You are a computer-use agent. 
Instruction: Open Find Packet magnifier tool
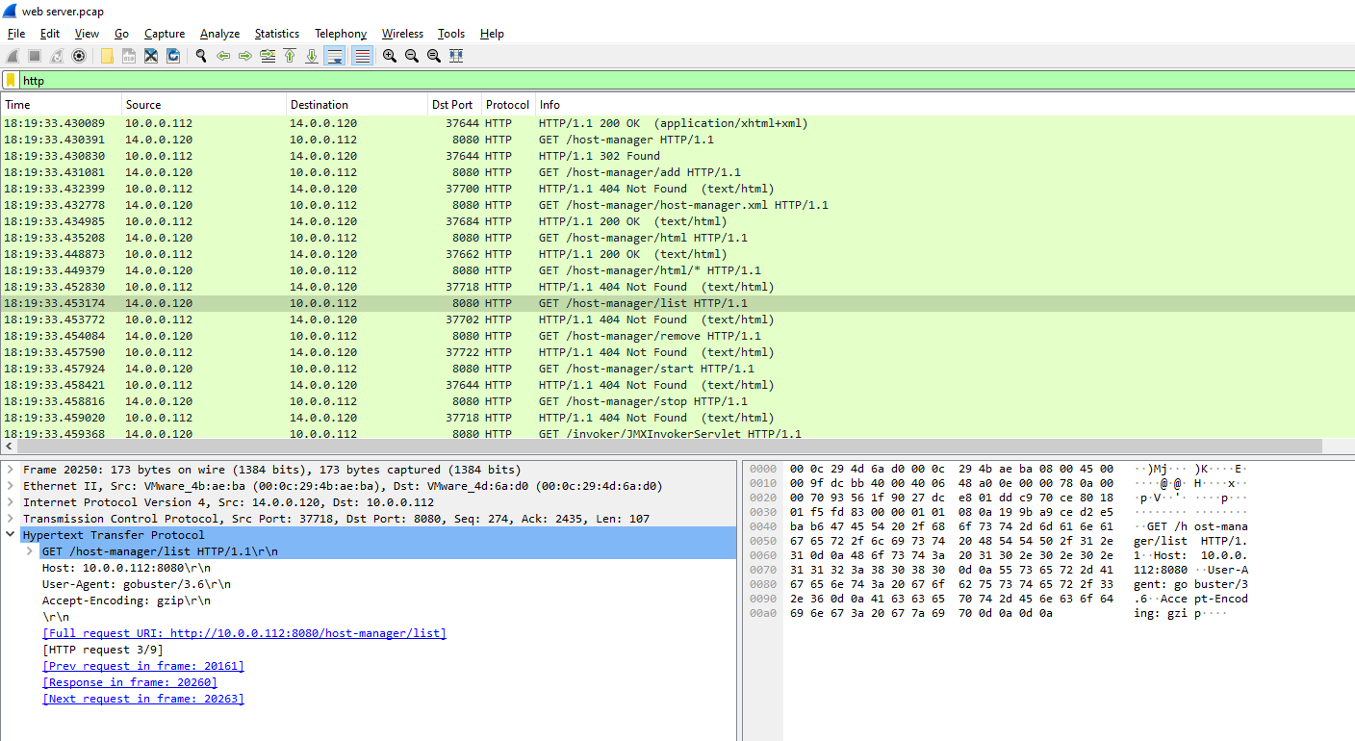pos(201,56)
